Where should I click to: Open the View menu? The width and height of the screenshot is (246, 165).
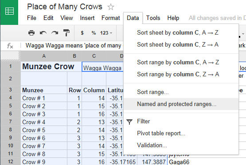66,18
